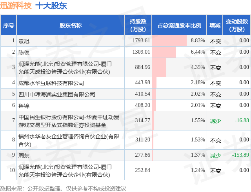Click shareholder name 袁旭
This screenshot has height=192, width=251.
click(x=24, y=41)
